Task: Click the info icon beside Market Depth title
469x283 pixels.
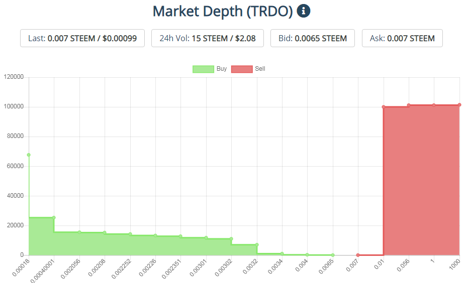Action: [x=303, y=11]
